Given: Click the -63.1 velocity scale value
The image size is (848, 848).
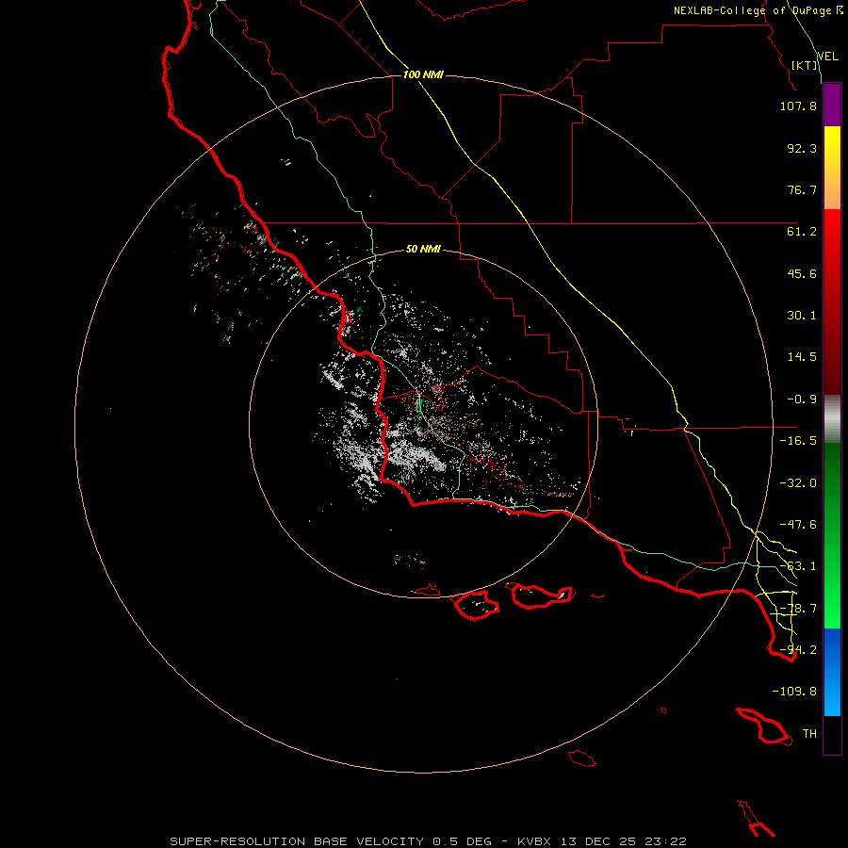Looking at the screenshot, I should click(x=798, y=566).
